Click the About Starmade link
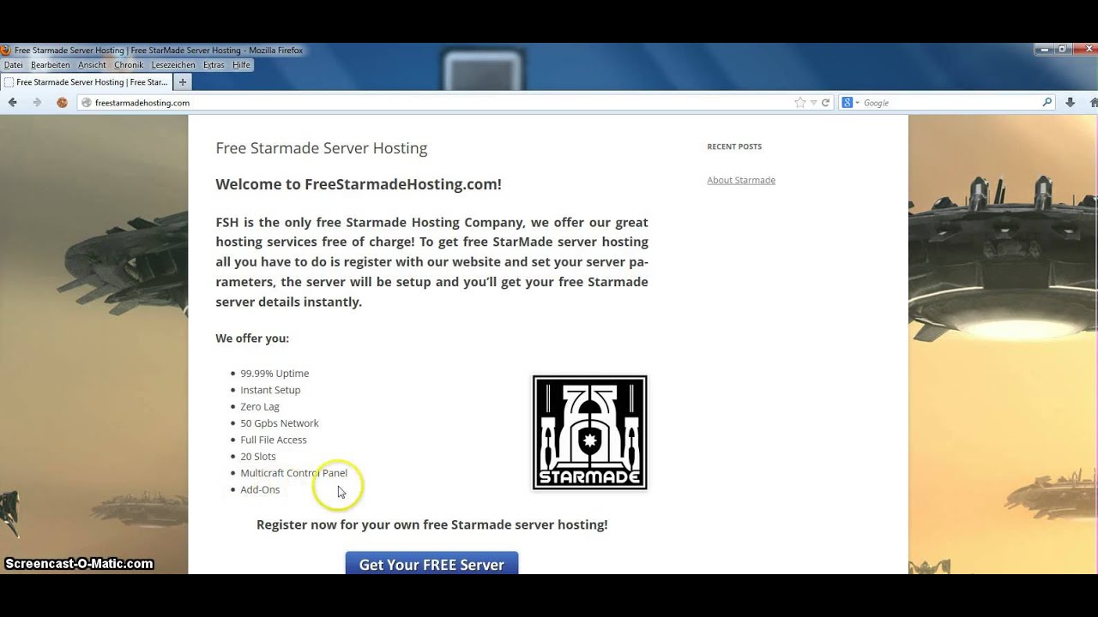Image resolution: width=1098 pixels, height=617 pixels. pos(741,180)
